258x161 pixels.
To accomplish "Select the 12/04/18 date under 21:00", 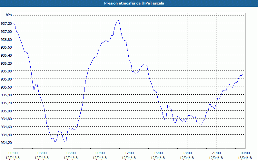I will click(216, 158).
